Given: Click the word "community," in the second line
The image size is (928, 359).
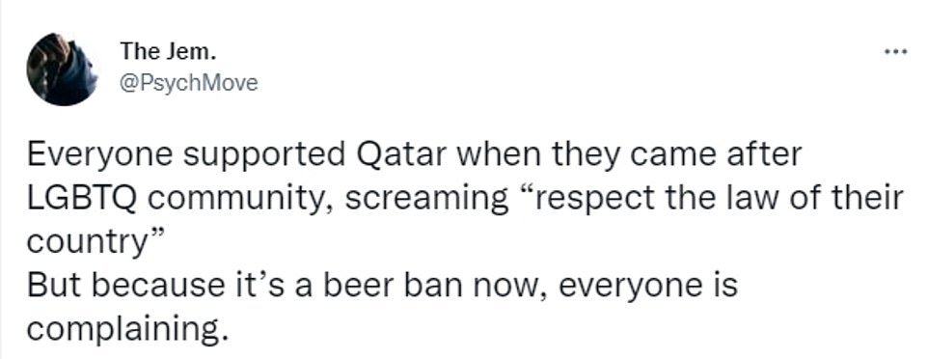Looking at the screenshot, I should (241, 201).
